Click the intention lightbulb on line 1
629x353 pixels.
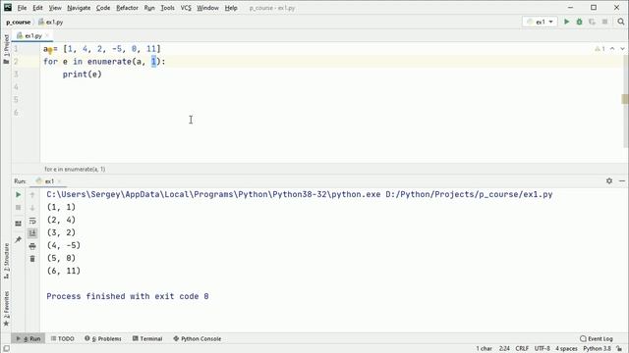click(50, 50)
